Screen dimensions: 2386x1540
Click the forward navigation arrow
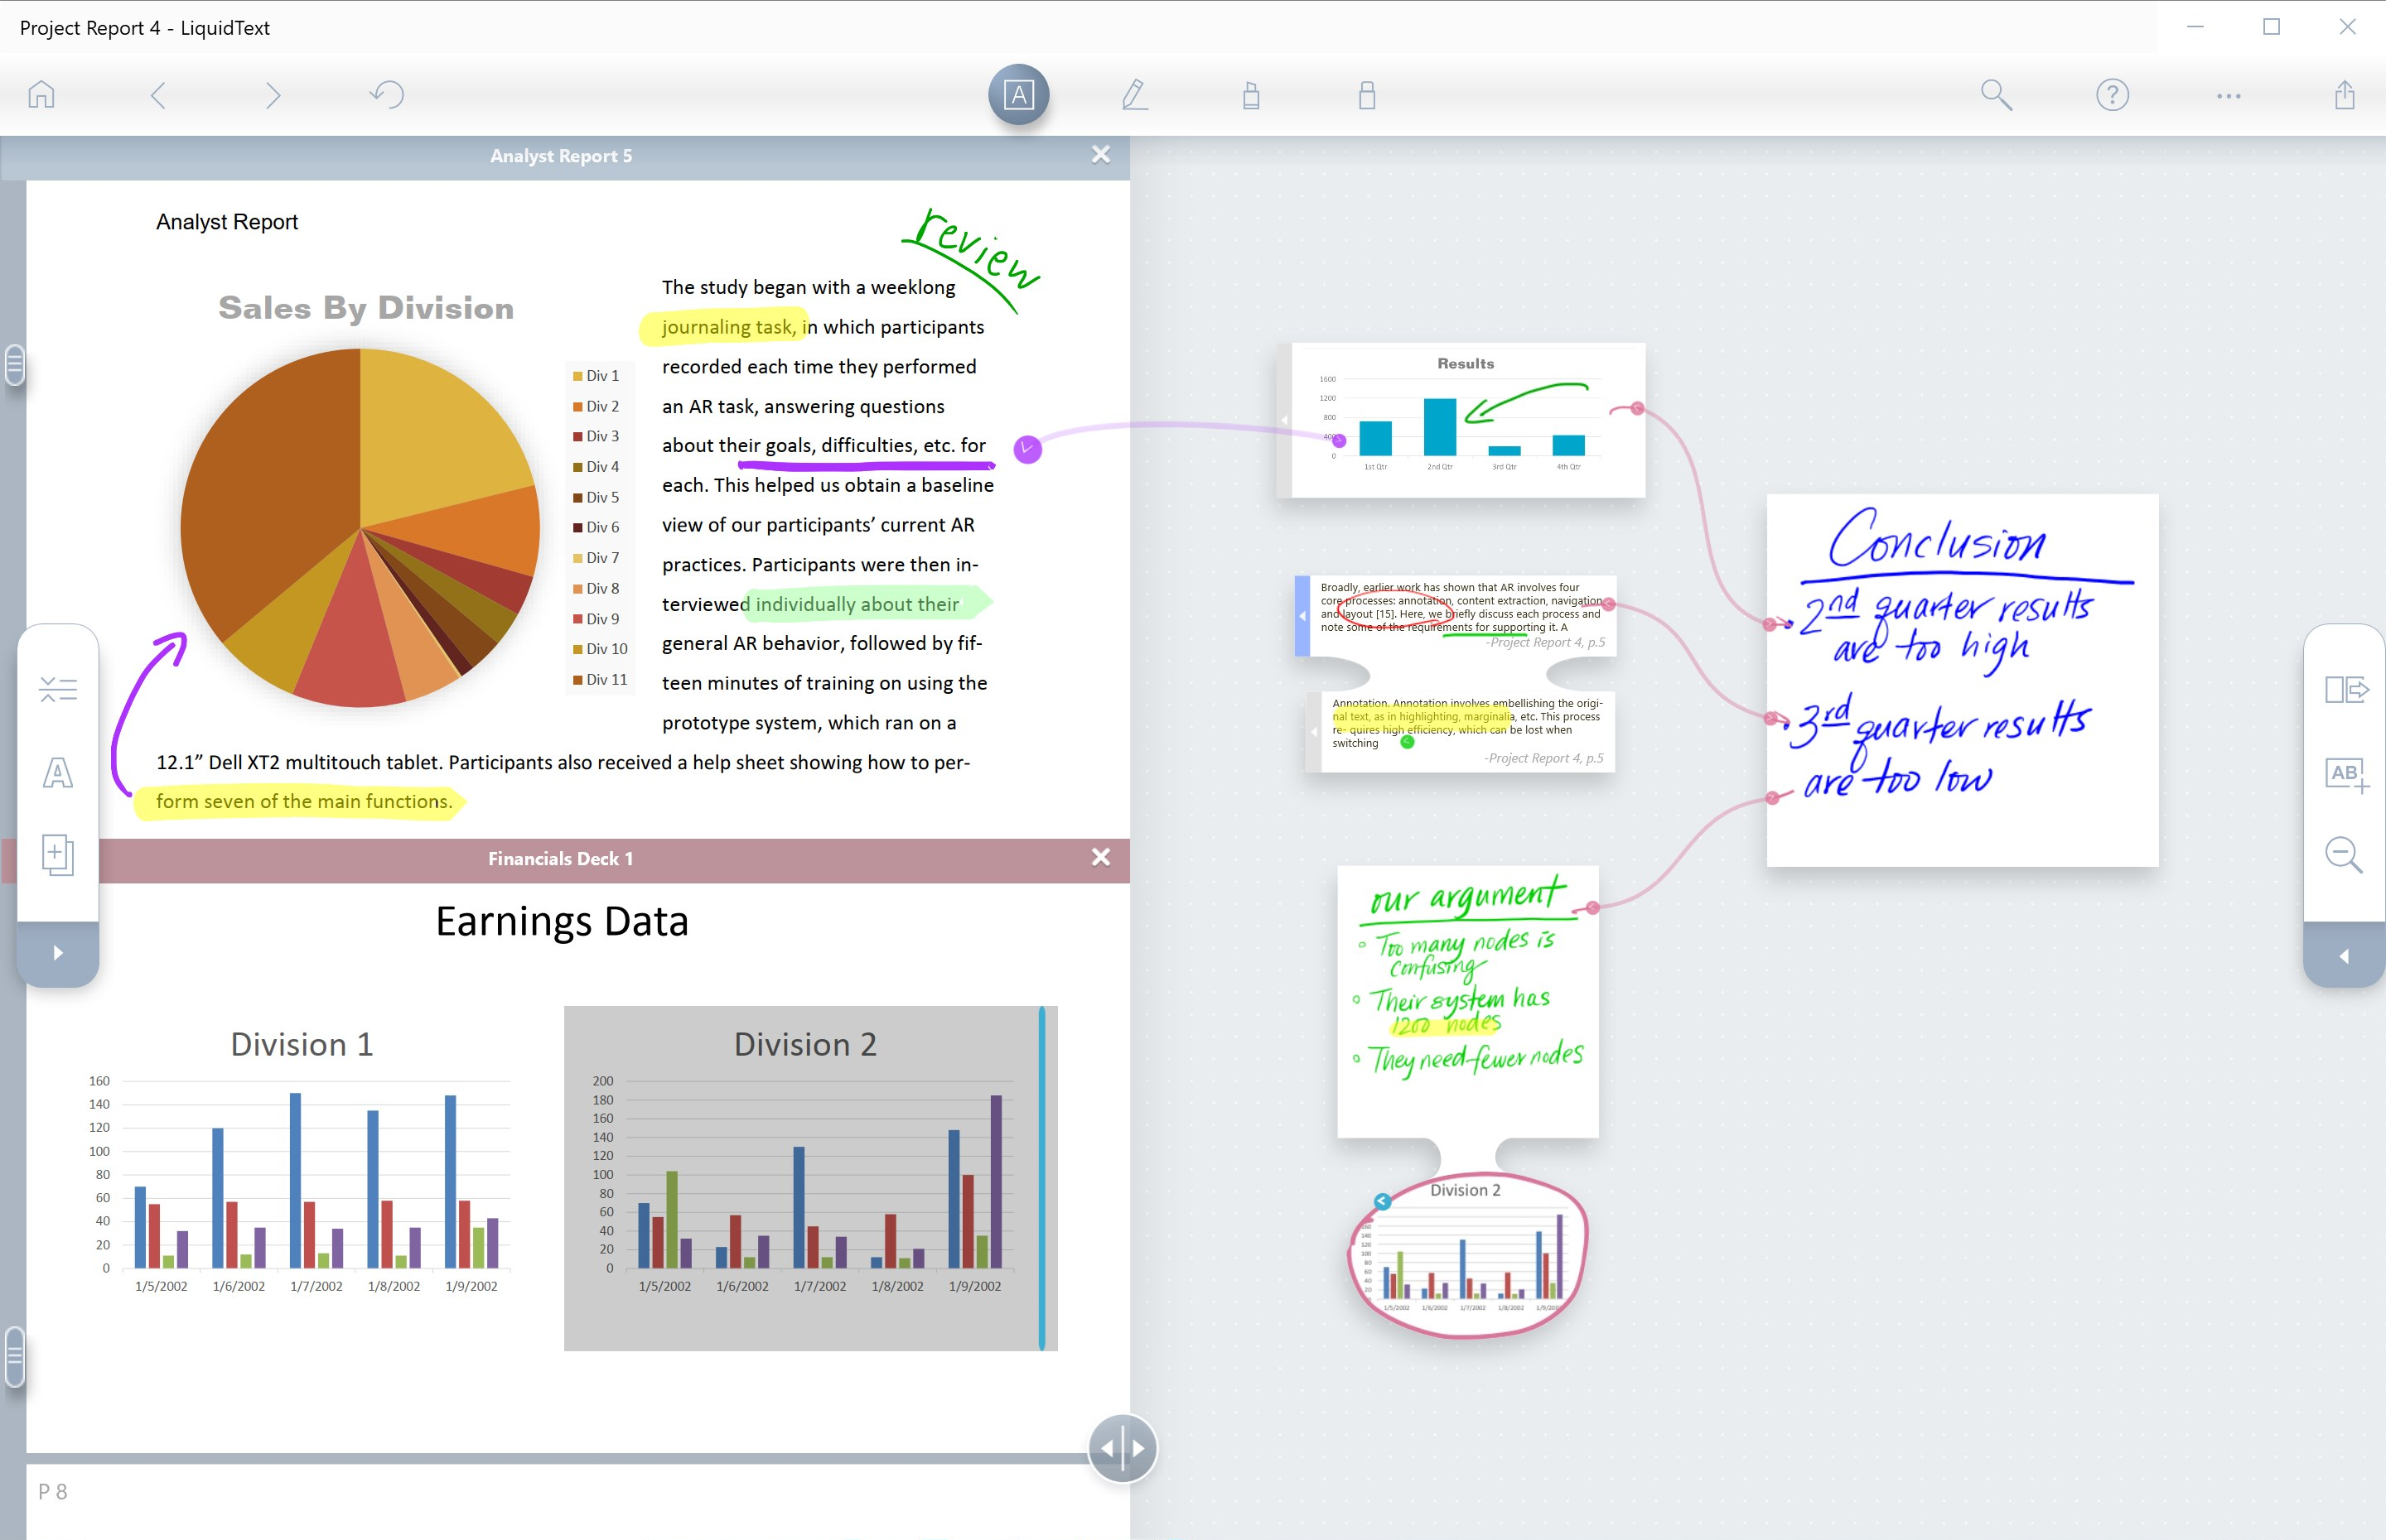(x=271, y=95)
